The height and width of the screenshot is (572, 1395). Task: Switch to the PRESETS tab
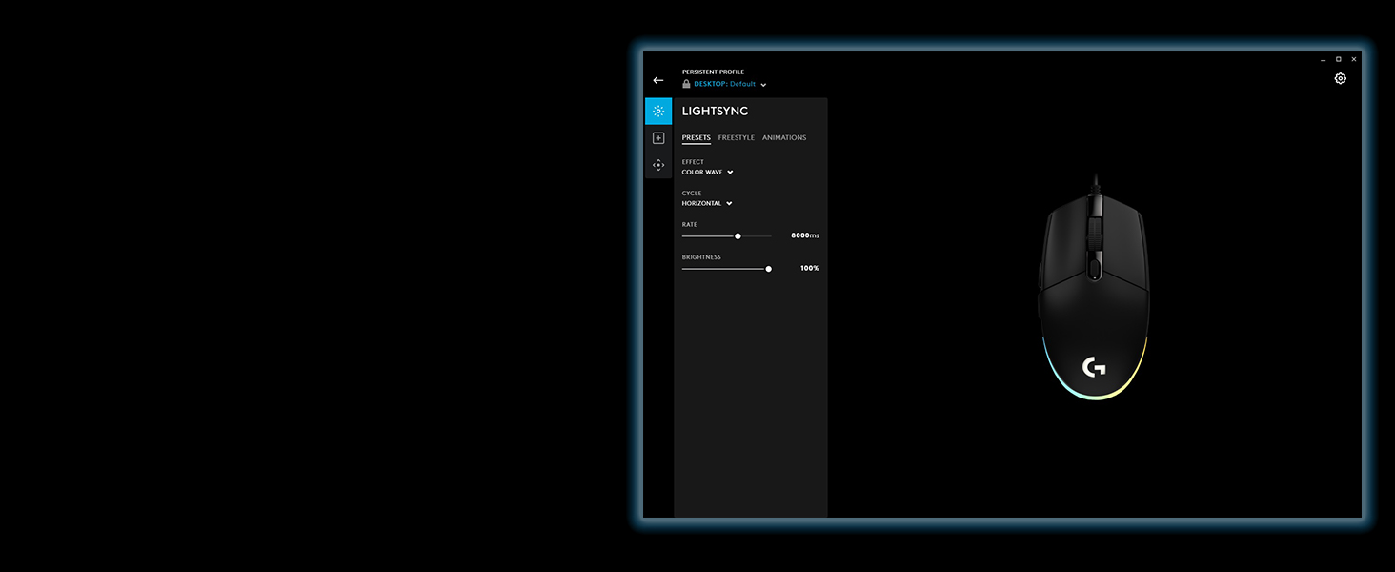pos(696,138)
